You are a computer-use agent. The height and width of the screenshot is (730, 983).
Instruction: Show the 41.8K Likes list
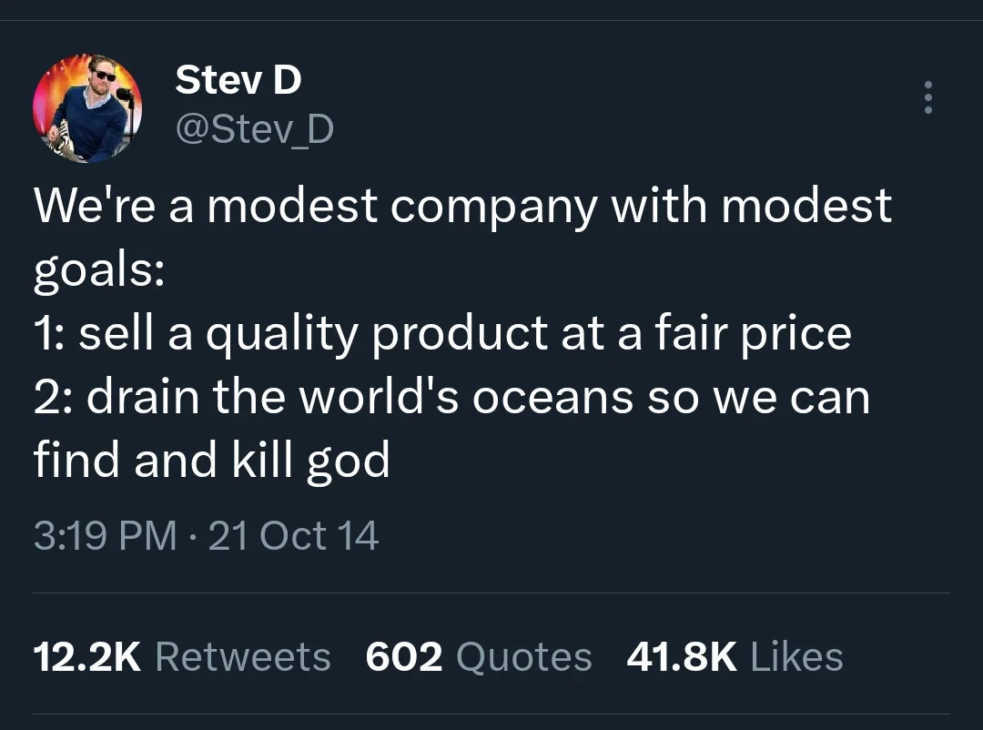[735, 657]
